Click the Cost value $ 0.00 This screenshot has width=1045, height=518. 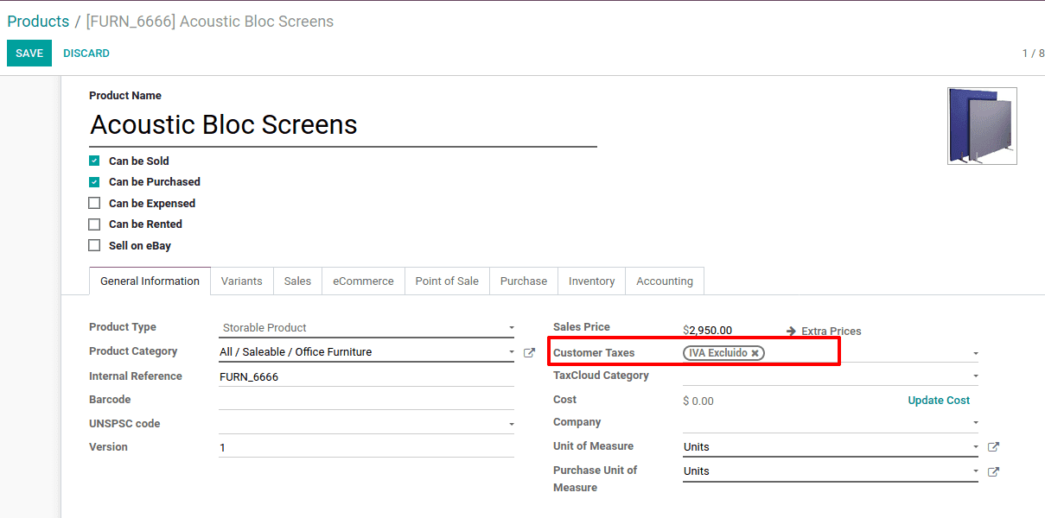[698, 401]
